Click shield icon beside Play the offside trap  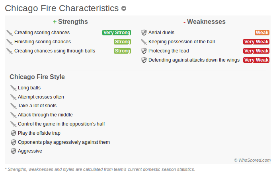click(14, 133)
